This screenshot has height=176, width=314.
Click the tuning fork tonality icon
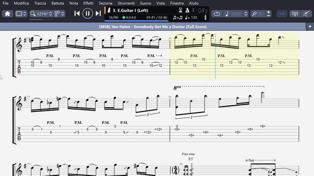coord(254,14)
